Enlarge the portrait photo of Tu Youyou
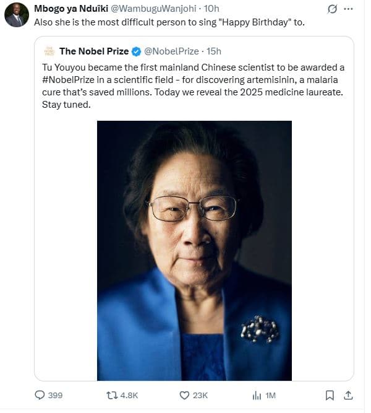371x413 pixels. pos(194,250)
